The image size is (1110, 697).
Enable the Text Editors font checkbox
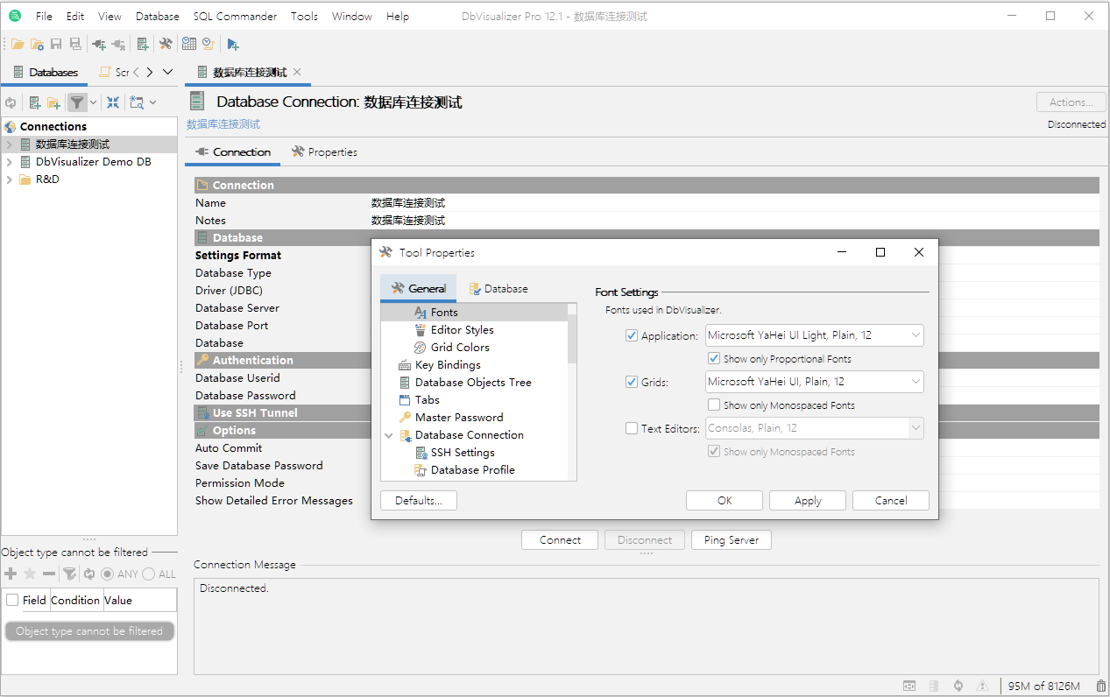pyautogui.click(x=632, y=428)
